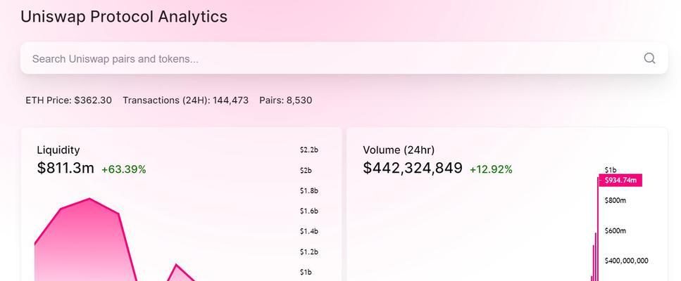The image size is (681, 281).
Task: Click the search magnifier icon
Action: 649,58
